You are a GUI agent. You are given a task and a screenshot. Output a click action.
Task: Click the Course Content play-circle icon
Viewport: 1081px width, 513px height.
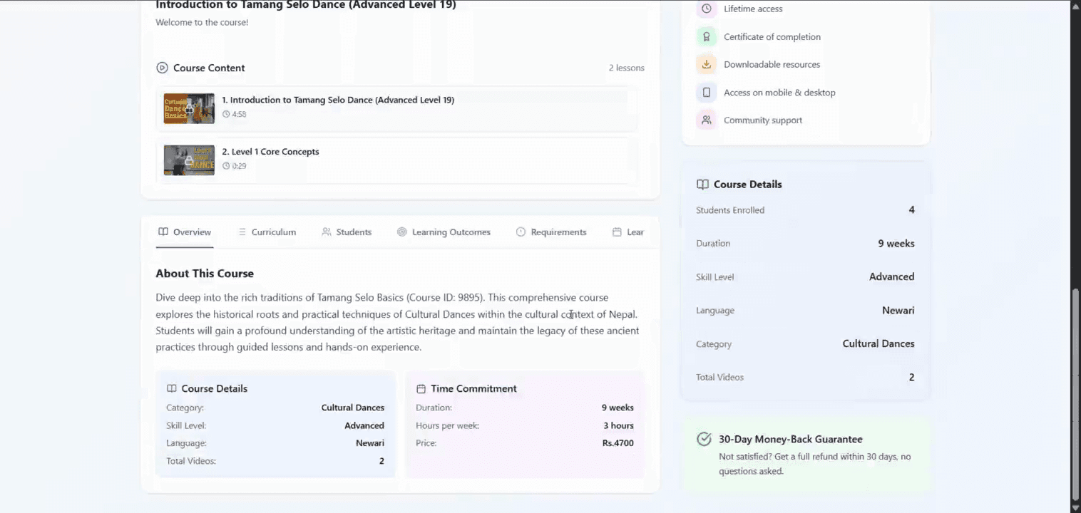pos(162,68)
